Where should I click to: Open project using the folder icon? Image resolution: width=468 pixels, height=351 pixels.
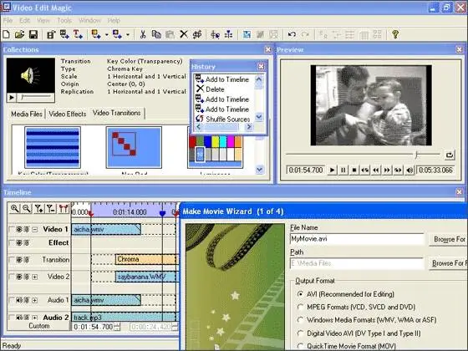[19, 34]
